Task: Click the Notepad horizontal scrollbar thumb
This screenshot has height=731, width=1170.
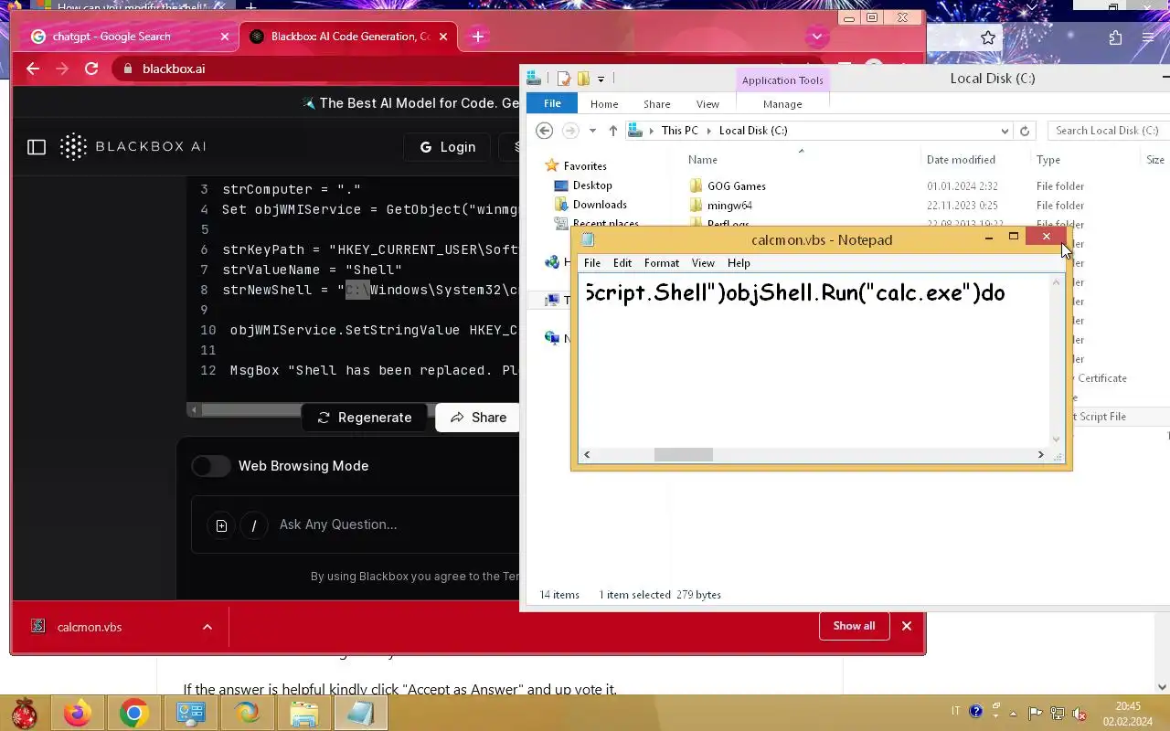Action: coord(683,454)
